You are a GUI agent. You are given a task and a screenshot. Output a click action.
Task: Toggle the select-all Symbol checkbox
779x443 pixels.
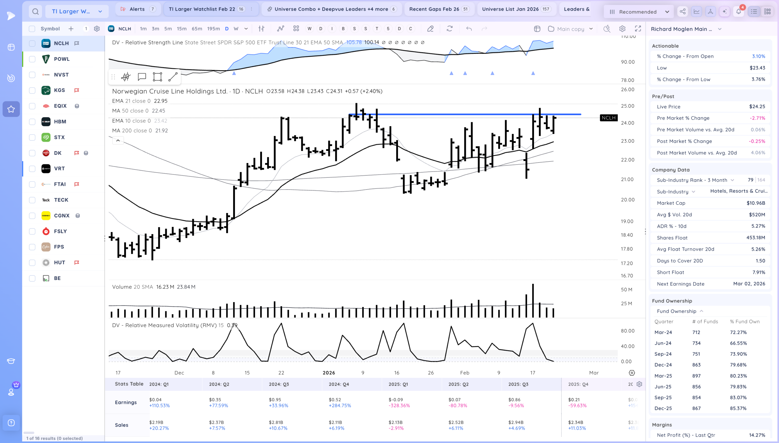pos(32,29)
